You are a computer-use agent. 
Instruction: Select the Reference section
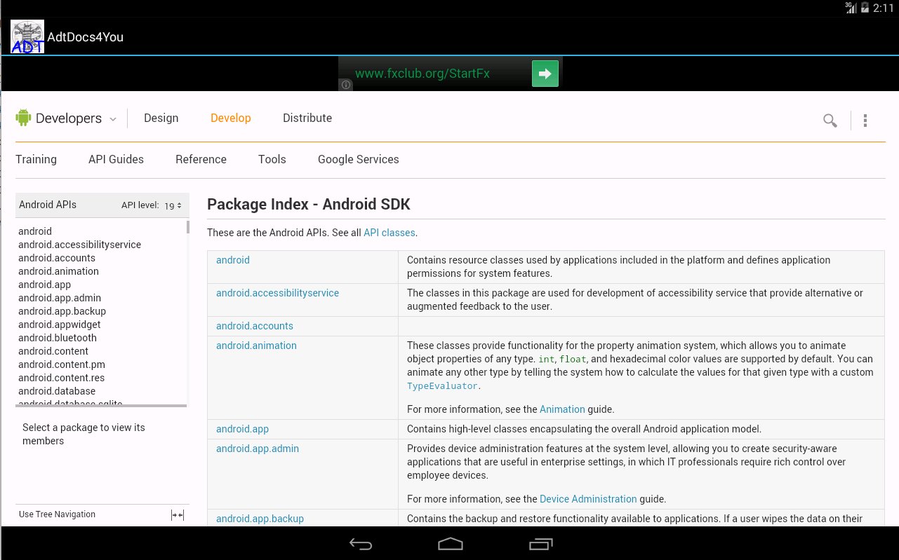click(201, 159)
